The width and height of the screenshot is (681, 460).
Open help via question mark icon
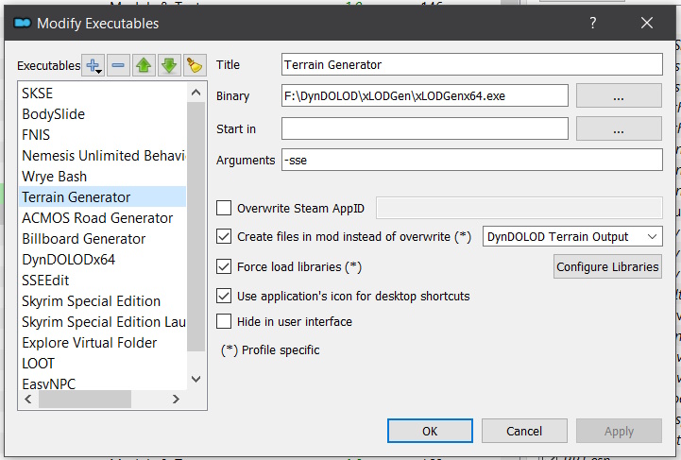click(x=593, y=23)
